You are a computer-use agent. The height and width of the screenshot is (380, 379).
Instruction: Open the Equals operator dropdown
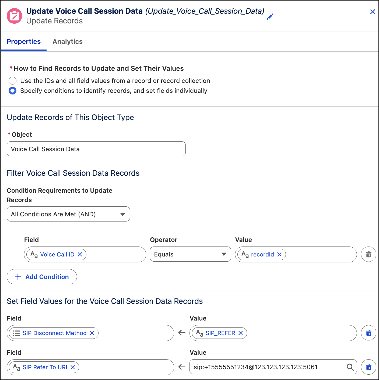191,254
